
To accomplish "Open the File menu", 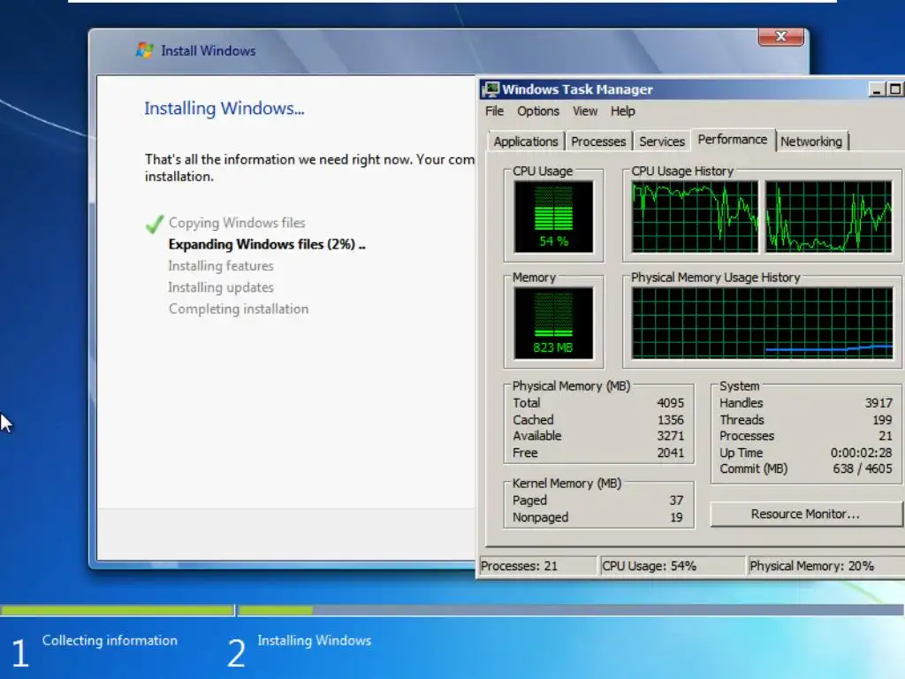I will tap(495, 111).
